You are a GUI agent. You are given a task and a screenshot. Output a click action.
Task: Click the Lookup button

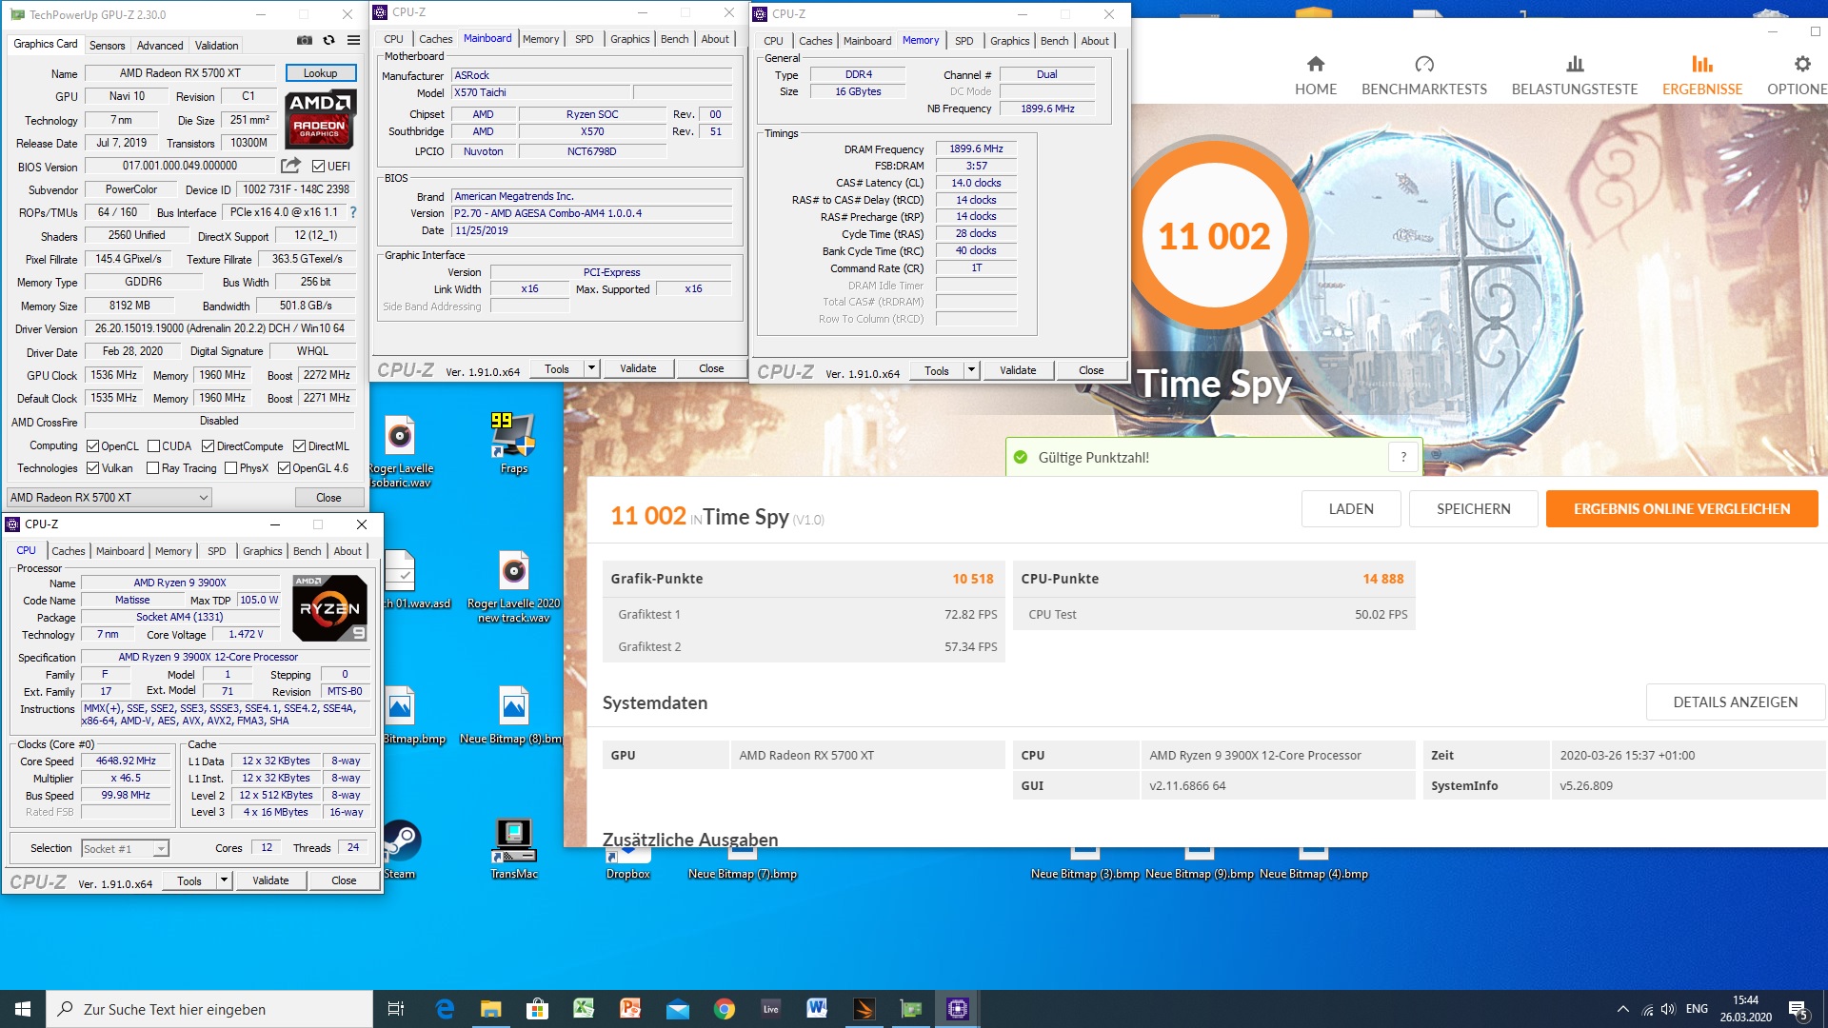point(320,73)
